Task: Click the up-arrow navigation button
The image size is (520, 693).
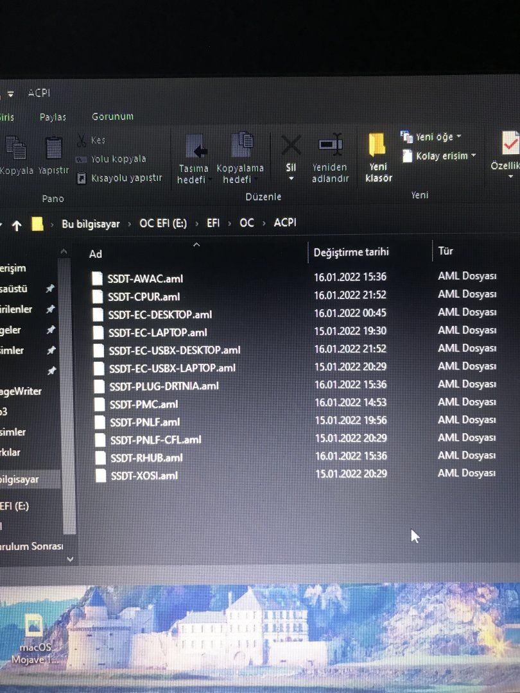Action: 17,226
